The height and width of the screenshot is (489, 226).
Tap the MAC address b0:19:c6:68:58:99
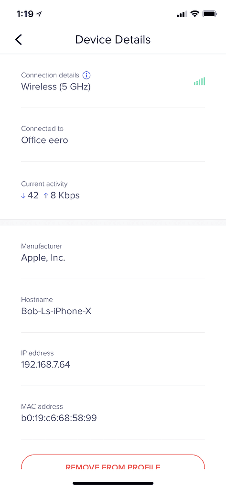click(59, 418)
